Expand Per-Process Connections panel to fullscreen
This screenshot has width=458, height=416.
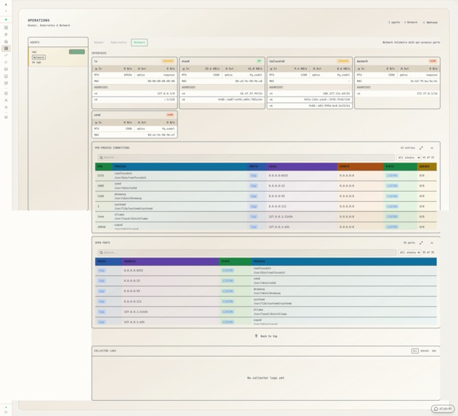pyautogui.click(x=421, y=148)
